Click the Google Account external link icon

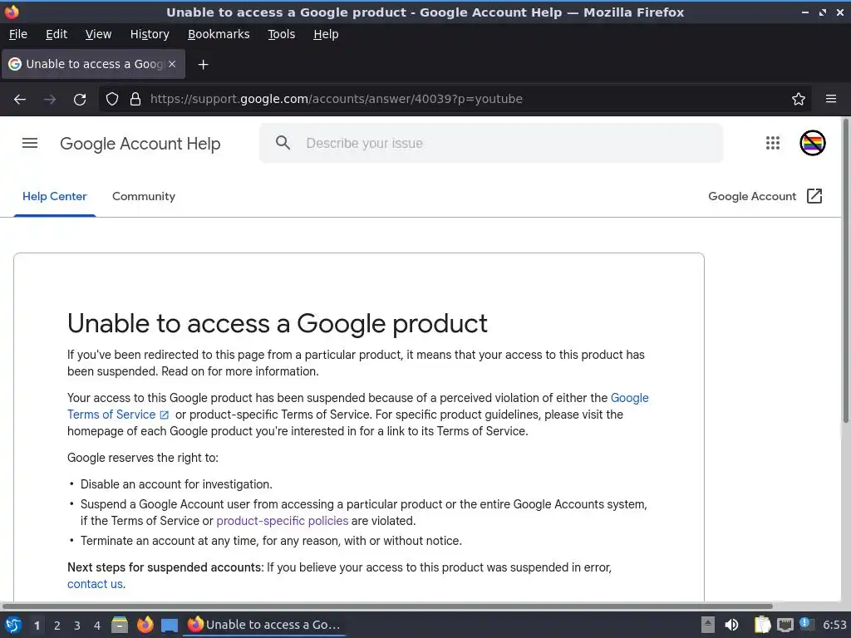(814, 196)
